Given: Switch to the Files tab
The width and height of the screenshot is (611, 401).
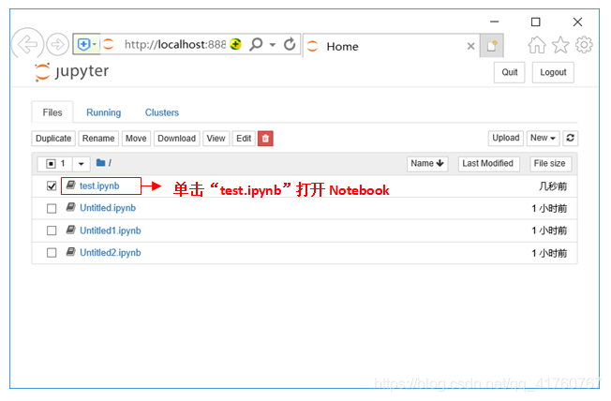Looking at the screenshot, I should pos(52,112).
